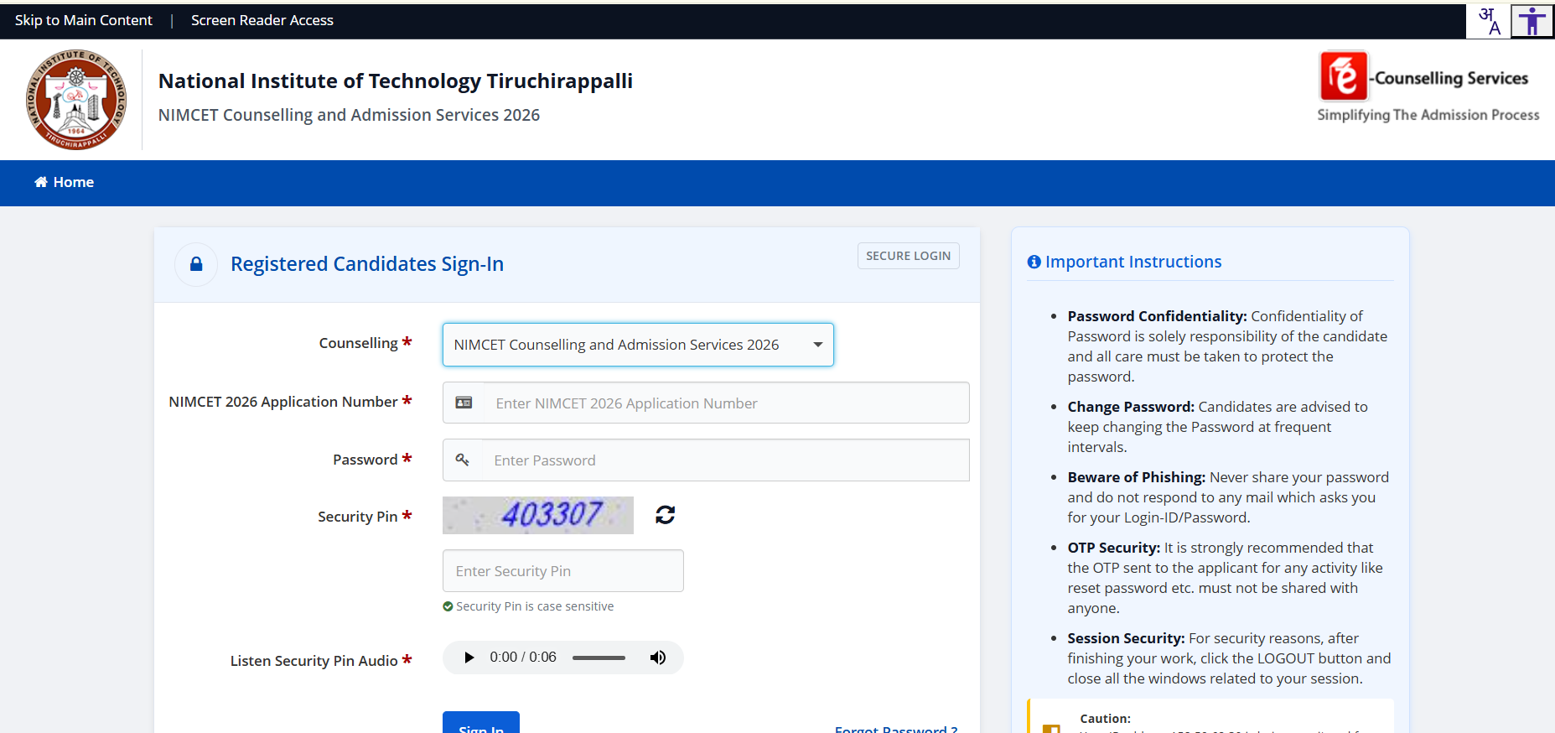Focus the Enter Security Pin field
Image resolution: width=1555 pixels, height=733 pixels.
click(563, 570)
